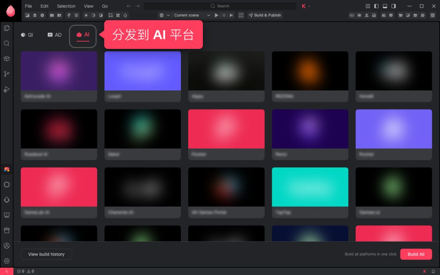Open the Search icon in left sidebar
The image size is (440, 275).
tap(7, 43)
